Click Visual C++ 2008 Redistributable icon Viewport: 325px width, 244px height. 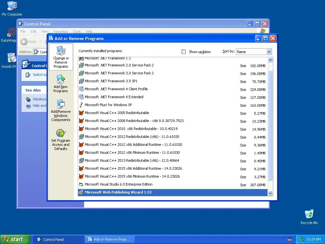(x=81, y=121)
